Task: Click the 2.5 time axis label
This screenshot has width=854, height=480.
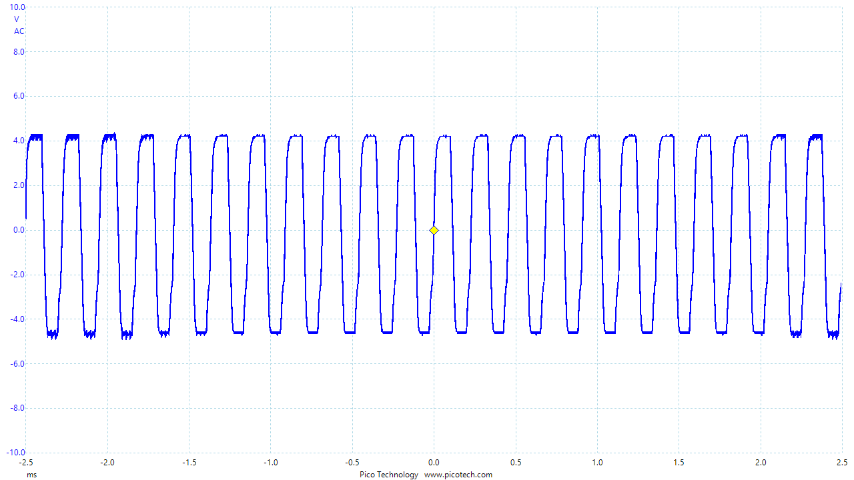Action: (842, 463)
